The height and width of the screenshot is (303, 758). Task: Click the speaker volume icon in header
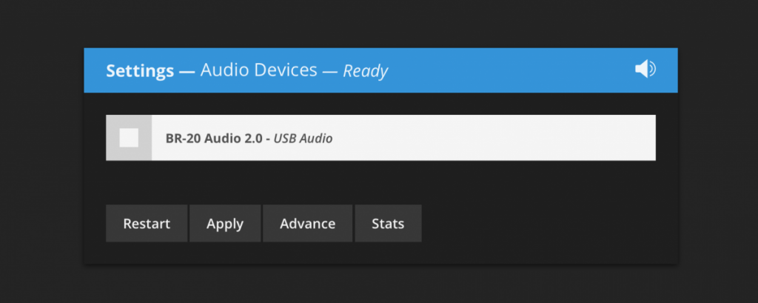645,69
